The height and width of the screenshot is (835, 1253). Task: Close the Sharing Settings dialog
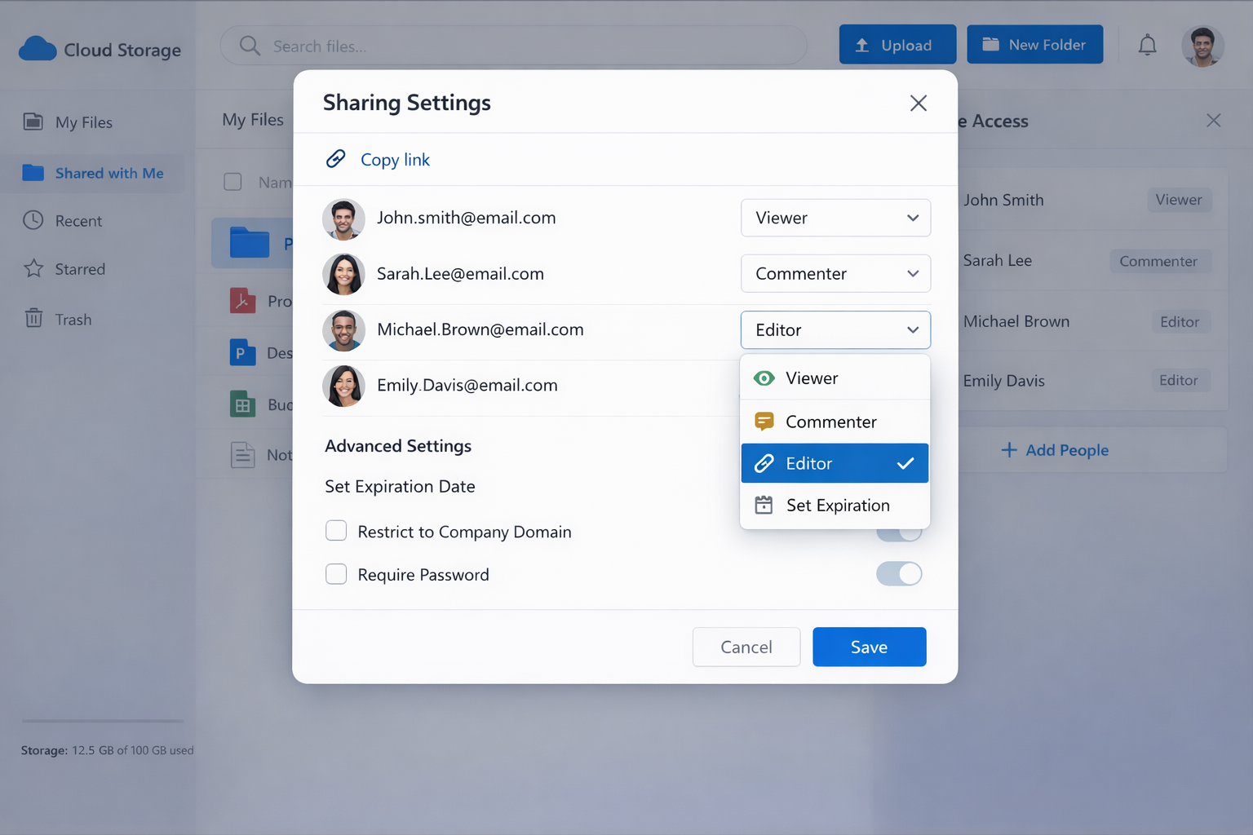tap(919, 103)
